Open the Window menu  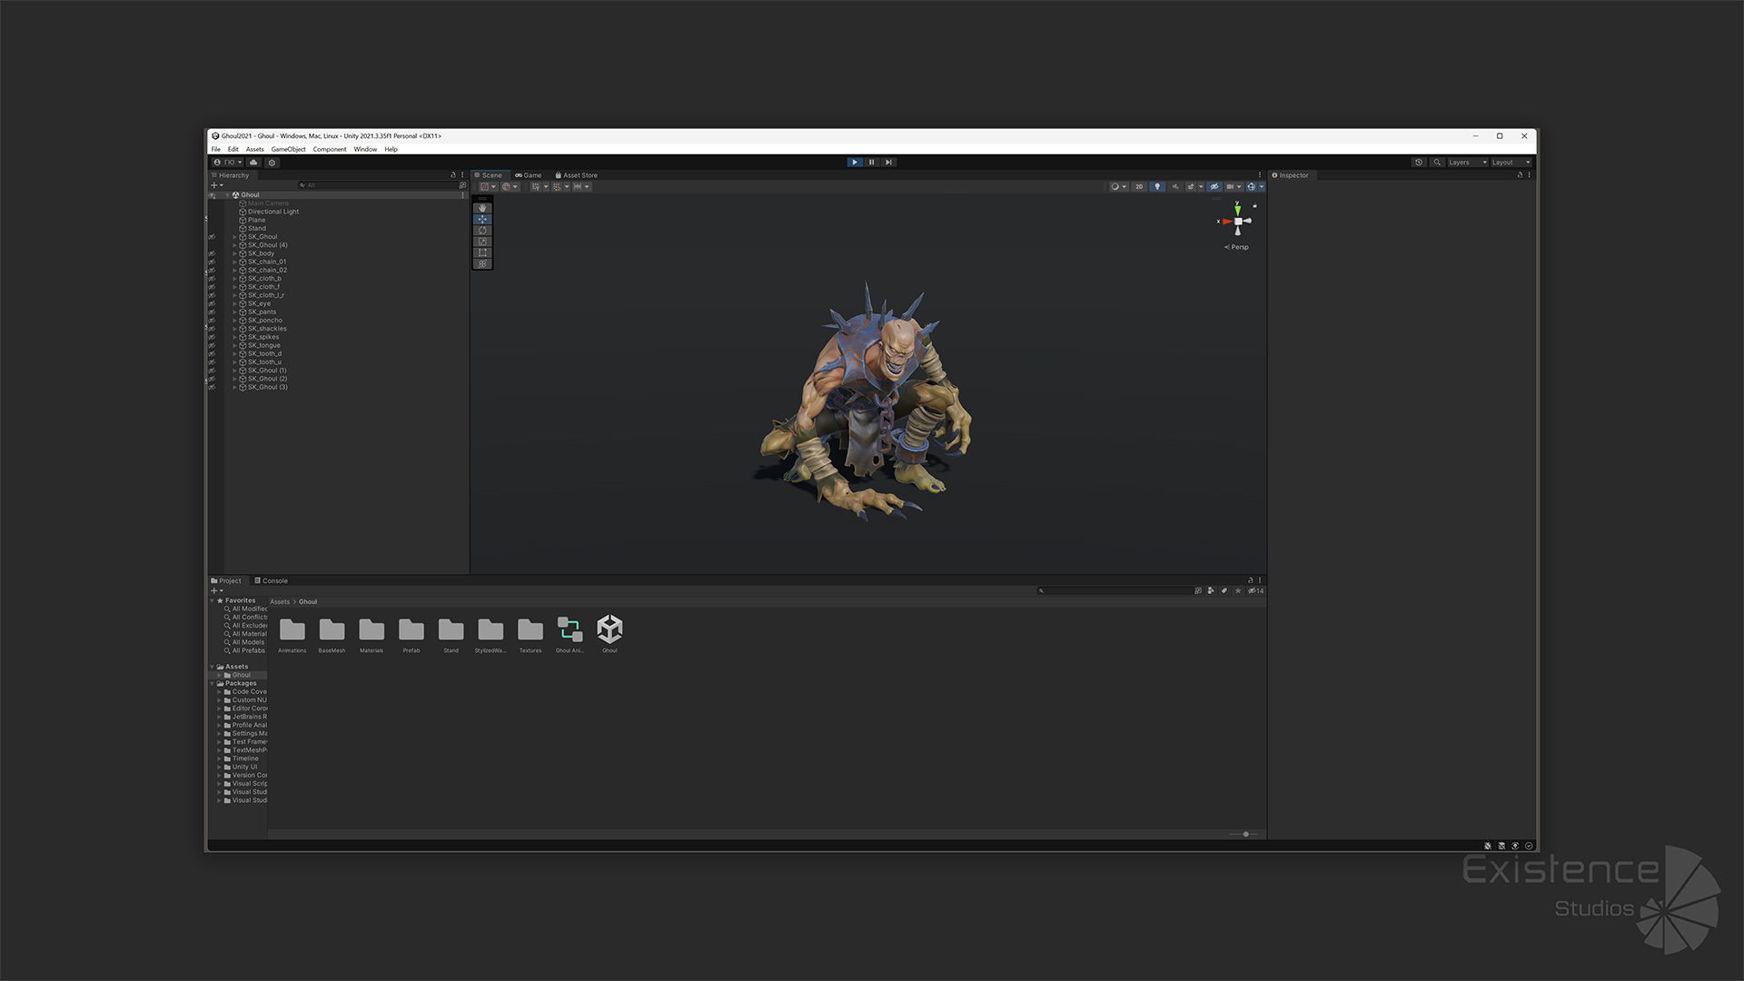(x=365, y=149)
